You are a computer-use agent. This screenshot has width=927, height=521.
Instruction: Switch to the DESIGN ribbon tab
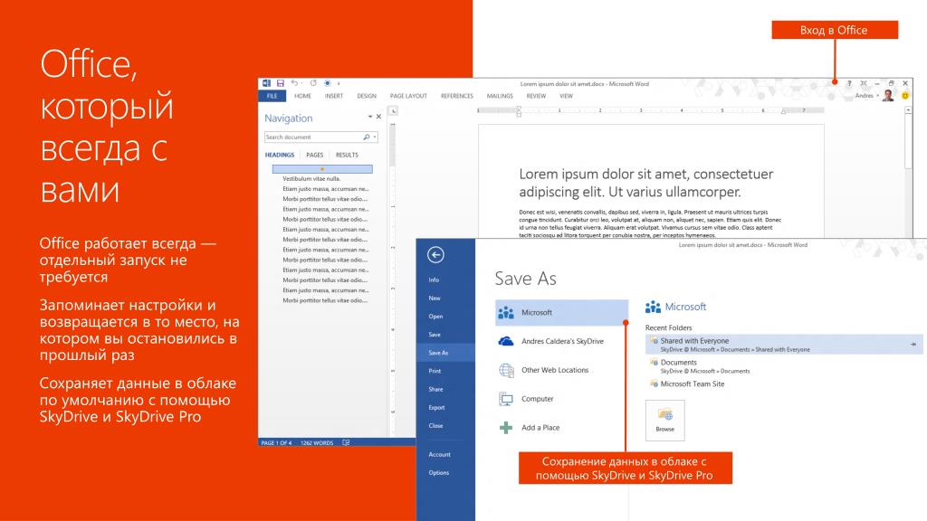tap(367, 96)
